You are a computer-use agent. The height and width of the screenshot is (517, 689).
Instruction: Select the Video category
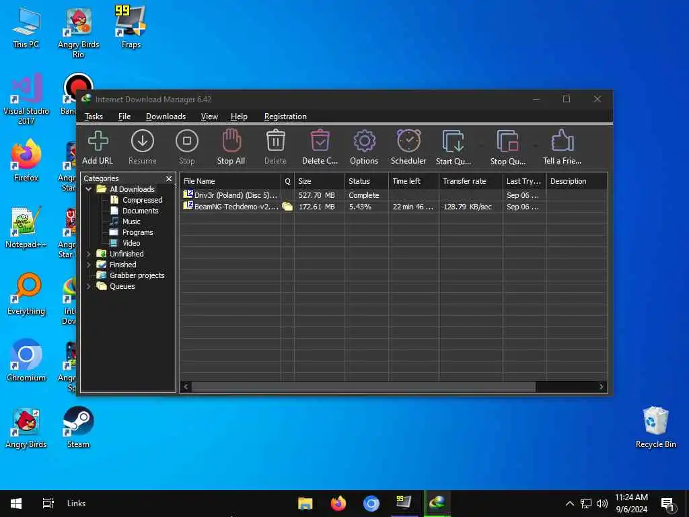(131, 243)
